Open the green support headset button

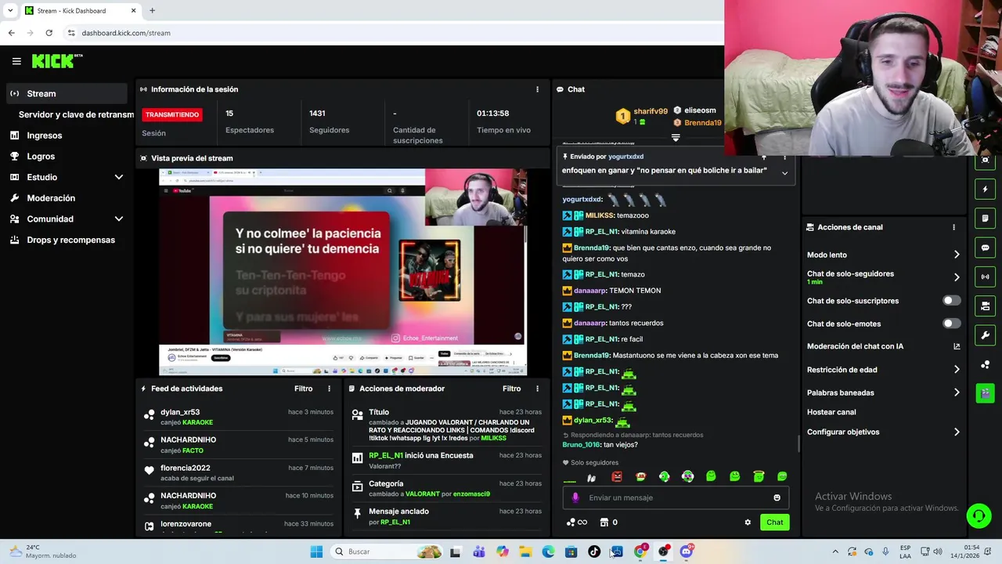point(979,515)
